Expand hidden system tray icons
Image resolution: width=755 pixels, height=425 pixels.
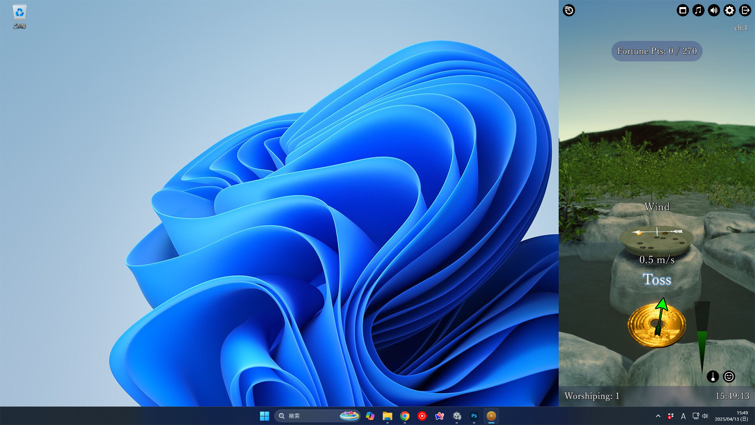pos(658,416)
